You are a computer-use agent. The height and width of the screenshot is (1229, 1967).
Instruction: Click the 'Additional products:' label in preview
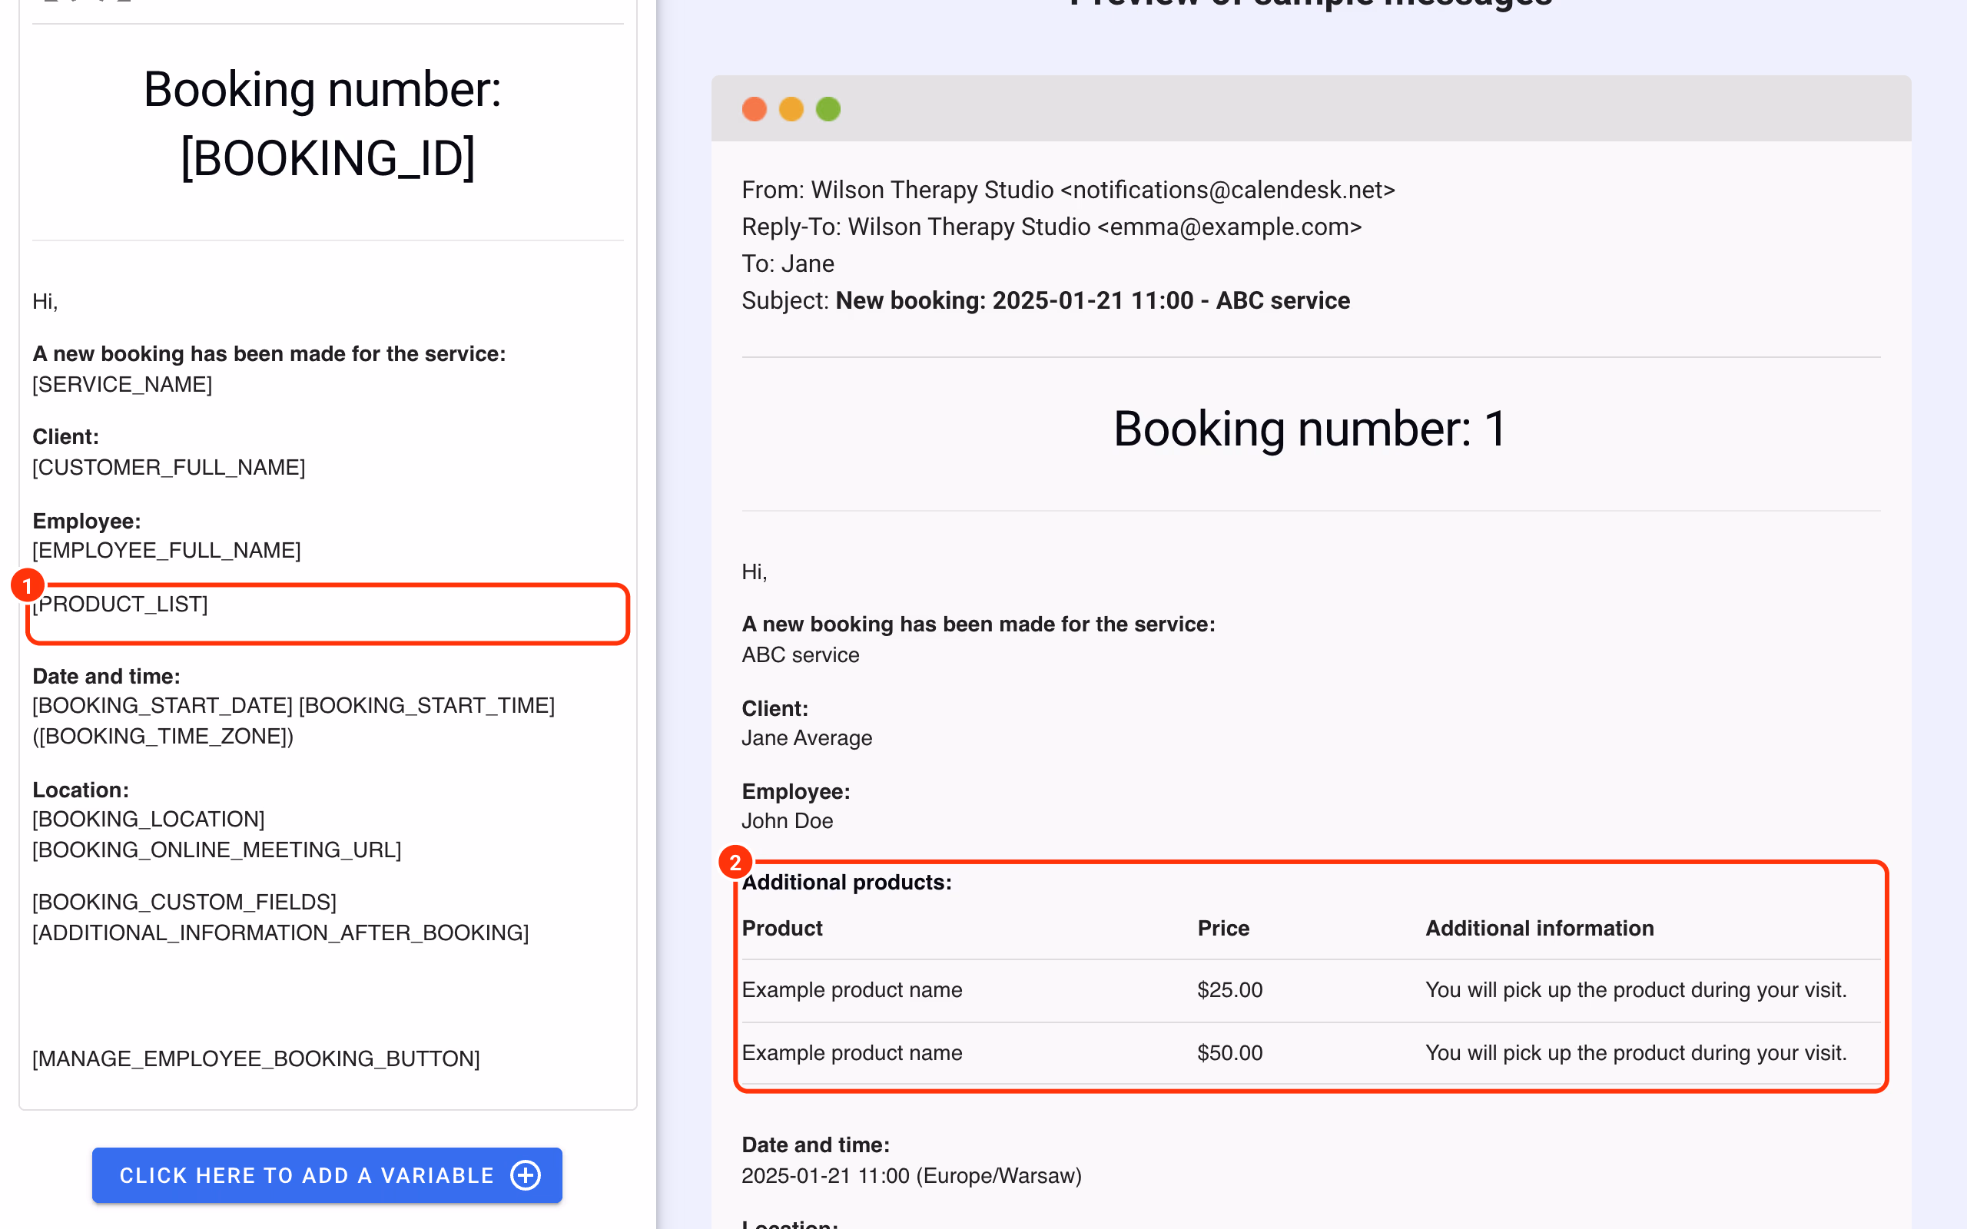click(846, 883)
